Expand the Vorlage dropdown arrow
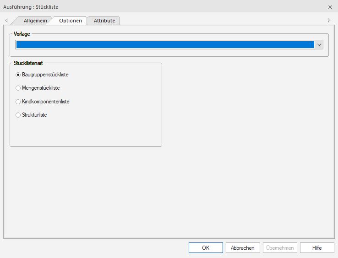The image size is (338, 258). [x=319, y=44]
